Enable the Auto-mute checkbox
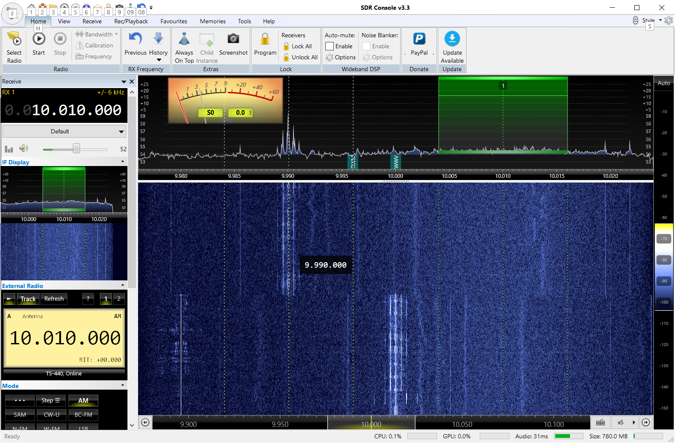Viewport: 675px width, 443px height. (329, 46)
